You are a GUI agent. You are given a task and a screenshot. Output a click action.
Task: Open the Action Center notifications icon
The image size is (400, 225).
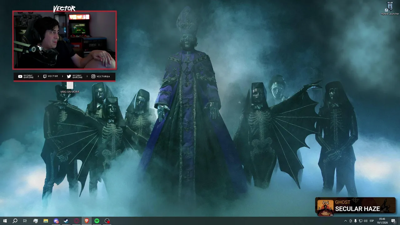click(x=393, y=221)
